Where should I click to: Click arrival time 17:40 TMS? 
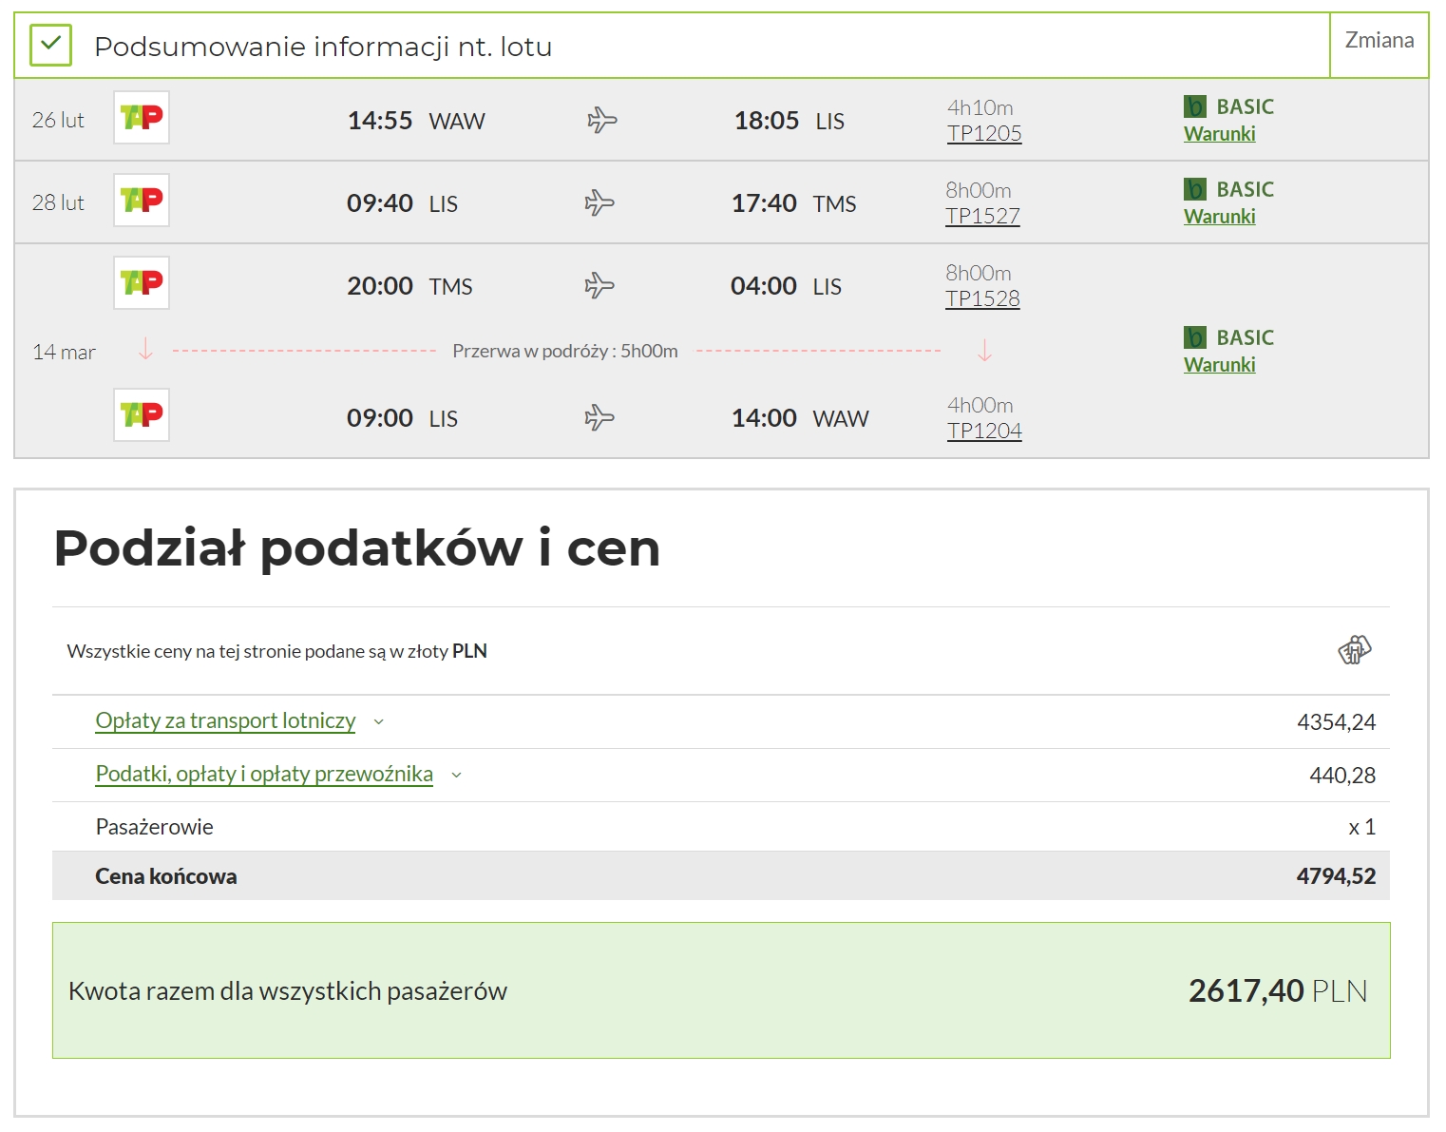[x=793, y=203]
